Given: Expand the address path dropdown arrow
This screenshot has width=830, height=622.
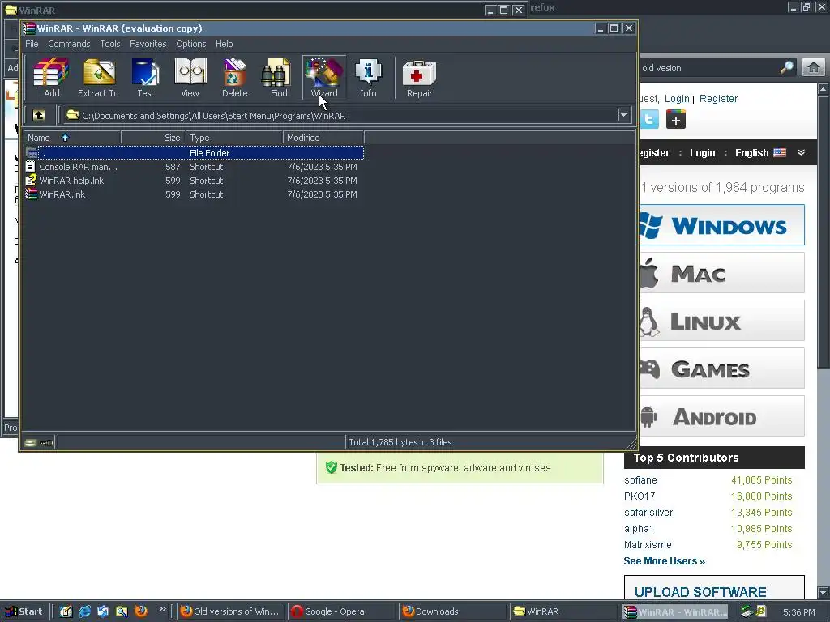Looking at the screenshot, I should [623, 115].
